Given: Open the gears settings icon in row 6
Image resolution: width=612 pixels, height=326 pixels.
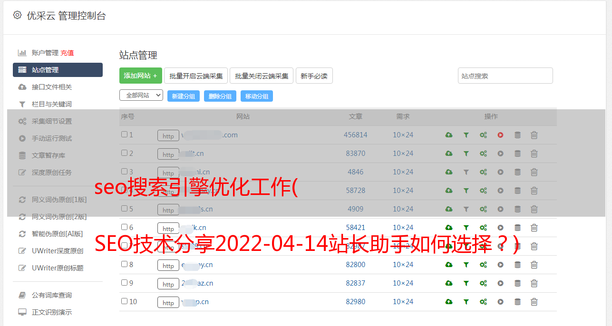Looking at the screenshot, I should coord(483,228).
